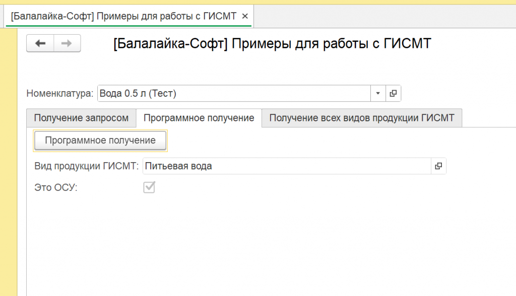Click the form's main page title
The width and height of the screenshot is (516, 296).
[x=272, y=43]
